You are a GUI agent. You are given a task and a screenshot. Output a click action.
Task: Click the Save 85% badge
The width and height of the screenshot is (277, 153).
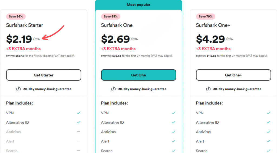click(x=111, y=16)
